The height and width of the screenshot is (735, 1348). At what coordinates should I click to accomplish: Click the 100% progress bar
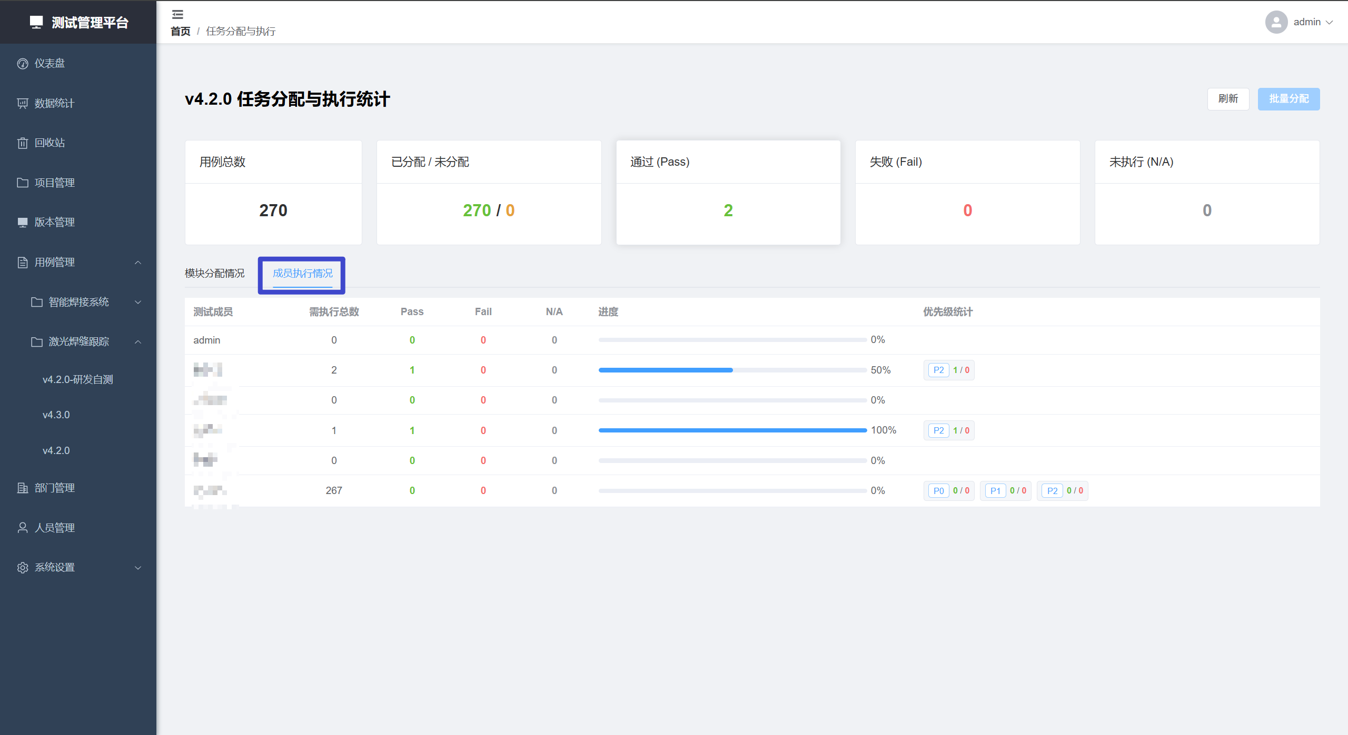coord(732,430)
